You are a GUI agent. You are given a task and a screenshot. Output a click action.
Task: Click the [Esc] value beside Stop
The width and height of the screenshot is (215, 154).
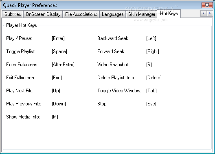tap(151, 104)
